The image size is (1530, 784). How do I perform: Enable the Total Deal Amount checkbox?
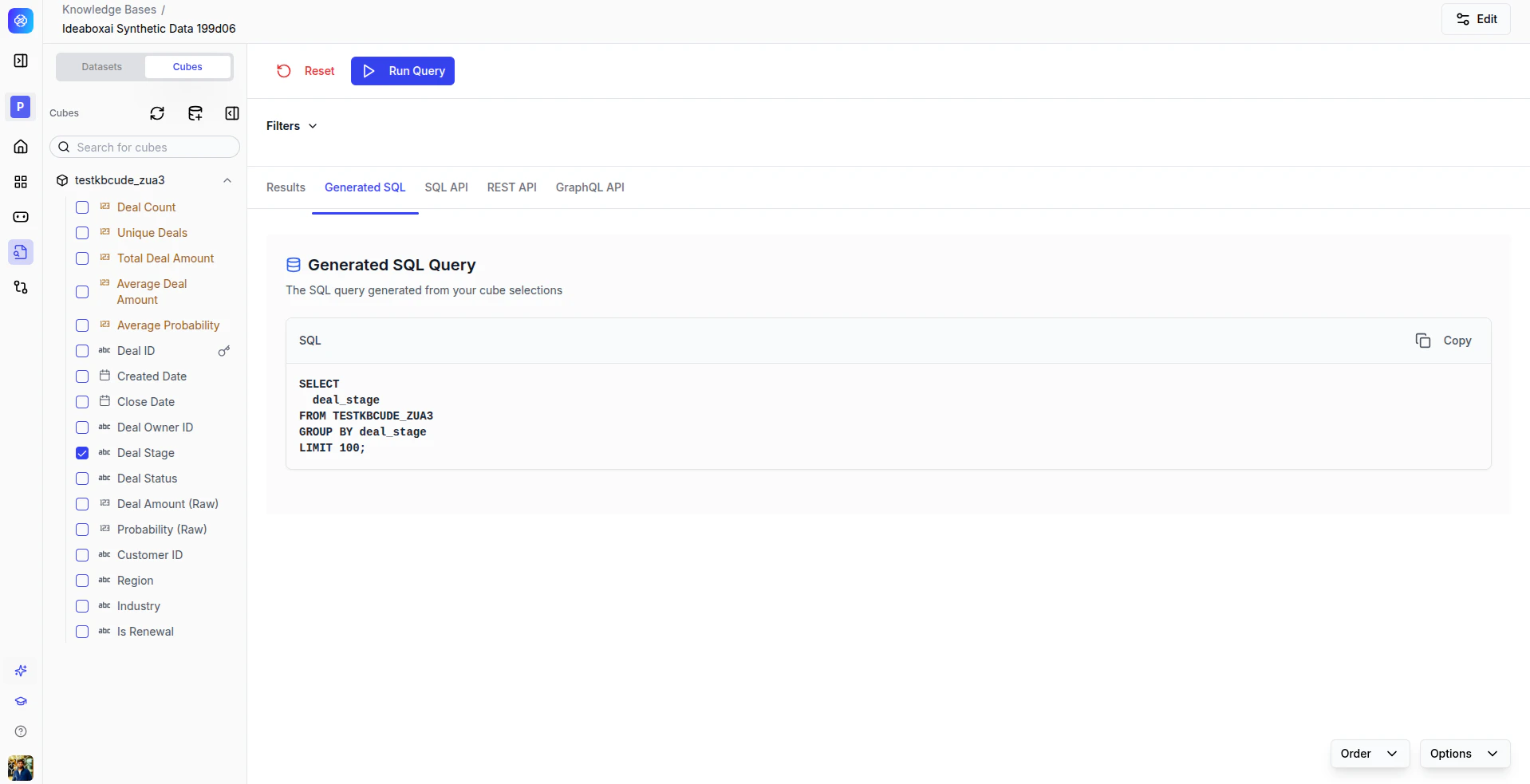(x=82, y=258)
